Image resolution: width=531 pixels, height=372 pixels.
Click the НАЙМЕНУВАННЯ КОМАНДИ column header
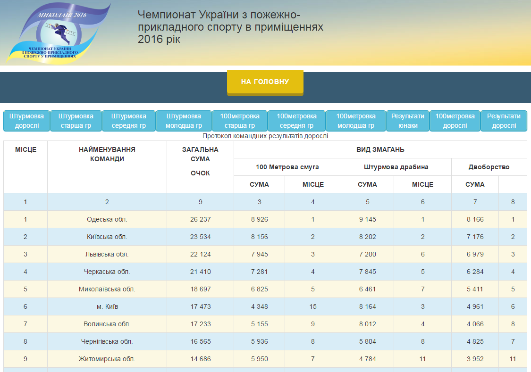107,154
